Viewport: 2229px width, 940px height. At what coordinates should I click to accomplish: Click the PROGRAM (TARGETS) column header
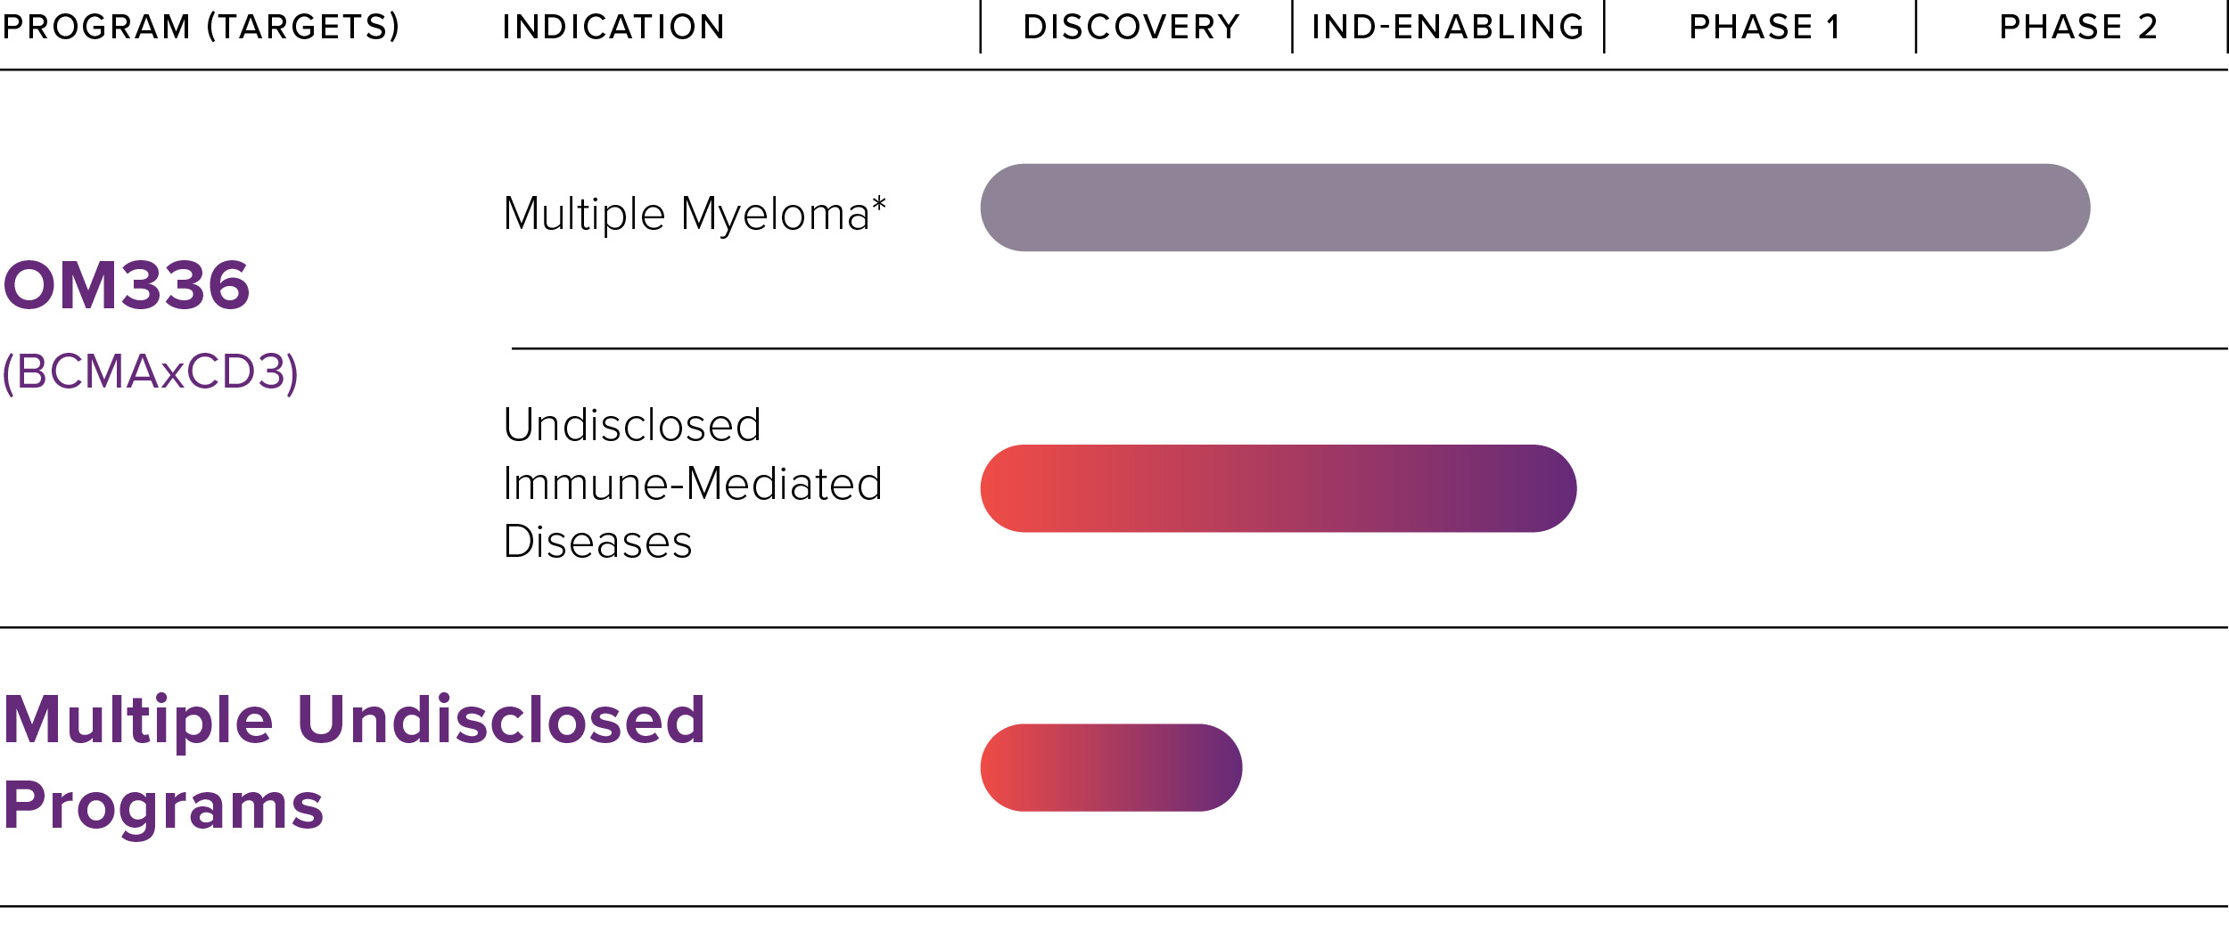pyautogui.click(x=202, y=27)
